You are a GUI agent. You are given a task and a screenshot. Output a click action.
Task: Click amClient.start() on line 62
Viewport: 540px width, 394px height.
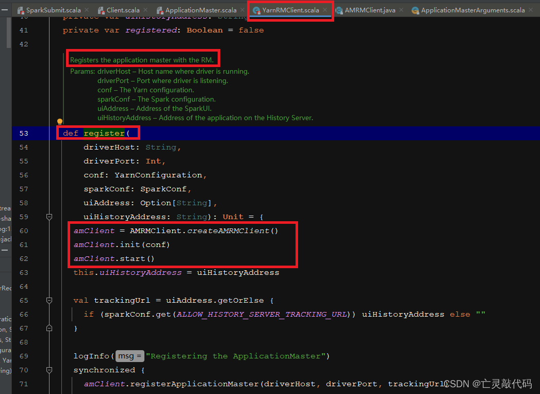(114, 259)
